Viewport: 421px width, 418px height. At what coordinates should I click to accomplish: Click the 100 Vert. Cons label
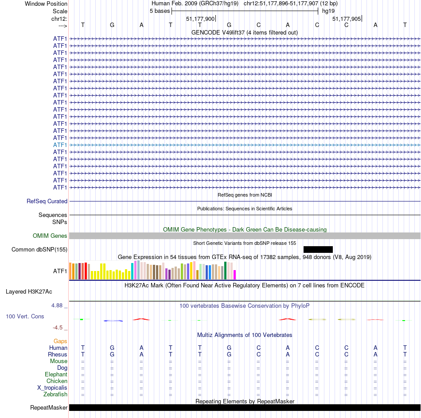pos(25,316)
